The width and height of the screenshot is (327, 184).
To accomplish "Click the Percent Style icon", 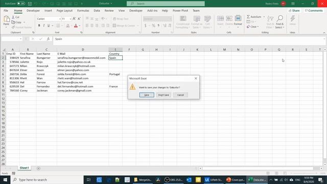I will tap(153, 26).
